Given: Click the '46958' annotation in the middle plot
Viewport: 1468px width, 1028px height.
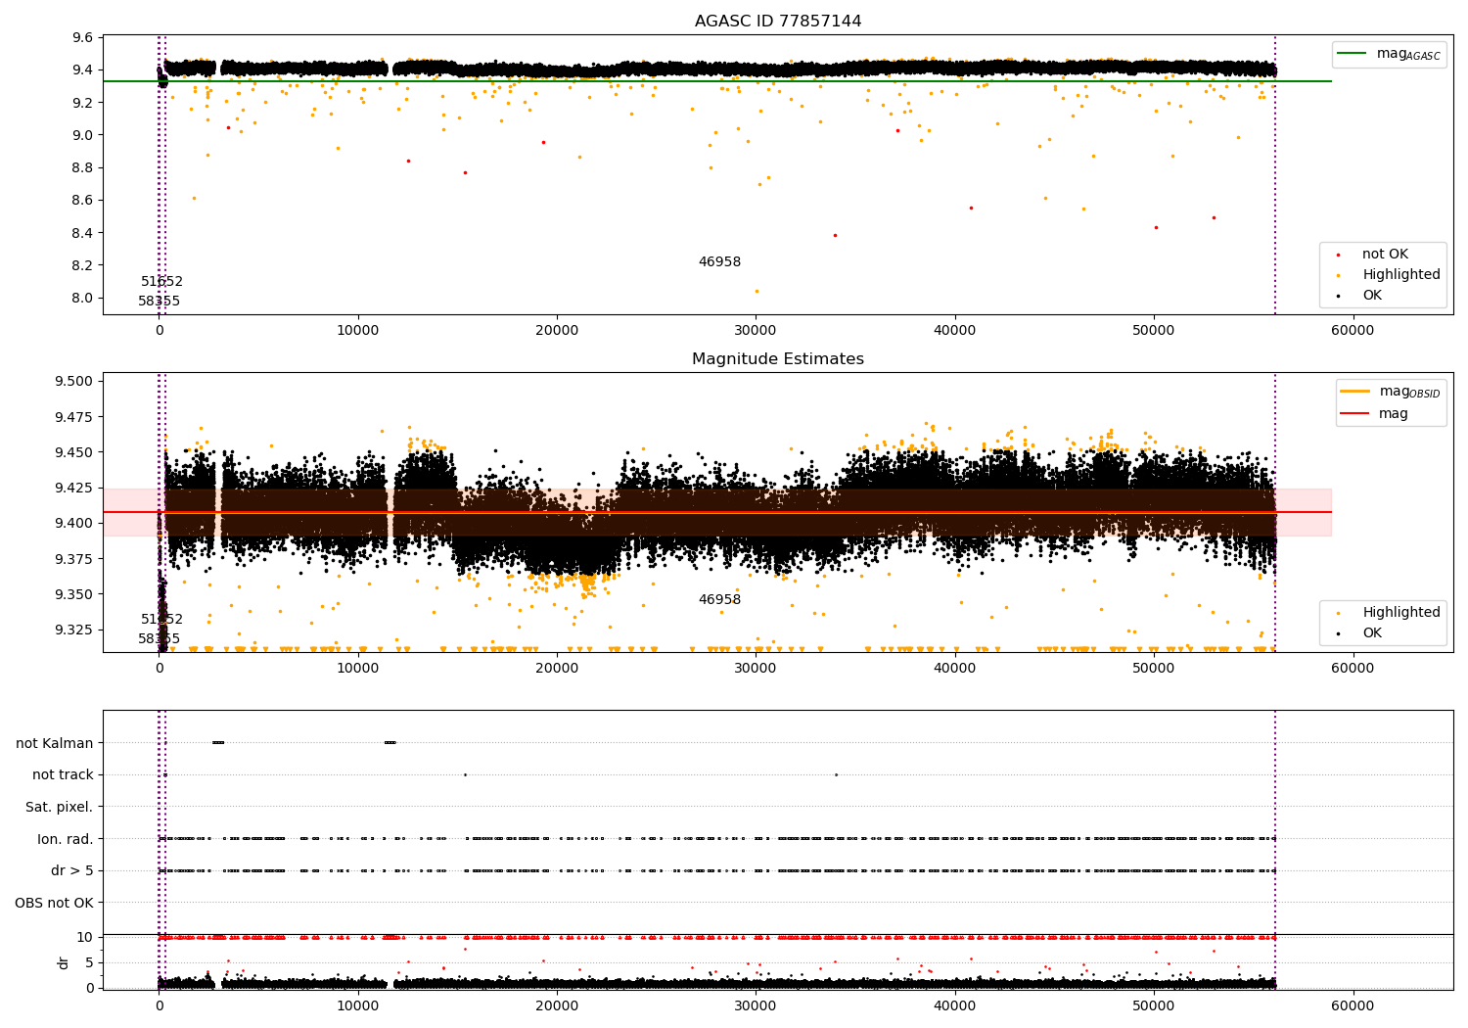Looking at the screenshot, I should [719, 600].
